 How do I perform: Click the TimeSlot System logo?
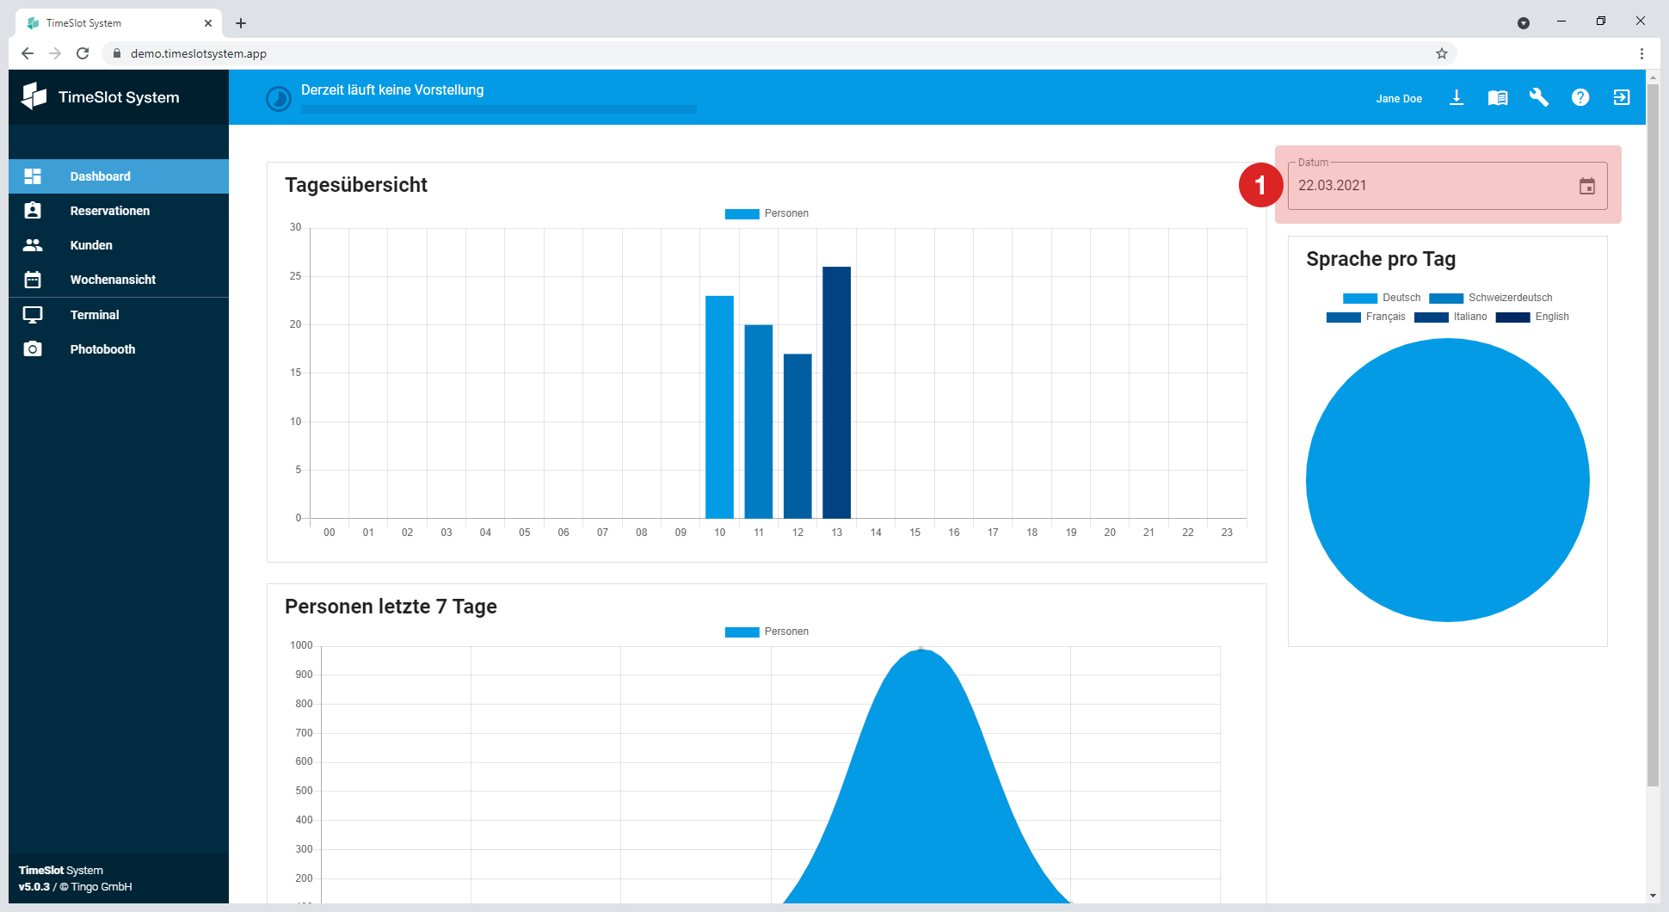click(x=101, y=96)
